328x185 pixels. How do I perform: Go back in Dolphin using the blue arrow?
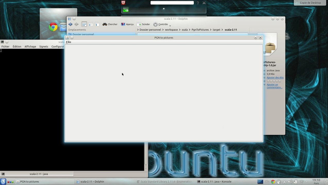coord(70,24)
